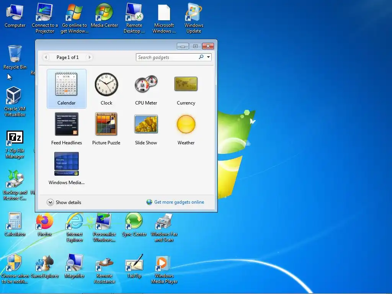Go to next gadget page arrow
The height and width of the screenshot is (294, 392).
point(90,57)
